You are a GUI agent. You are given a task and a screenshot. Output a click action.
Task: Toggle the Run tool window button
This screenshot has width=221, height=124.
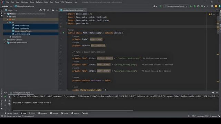23,113
